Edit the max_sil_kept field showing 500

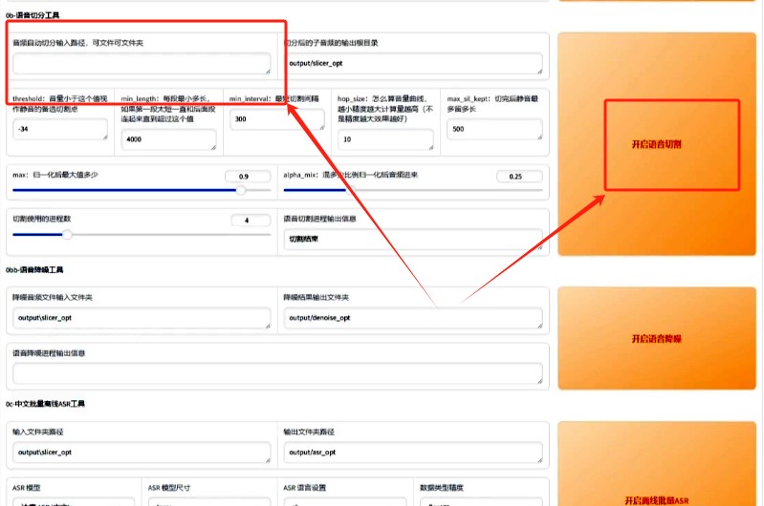[x=494, y=130]
